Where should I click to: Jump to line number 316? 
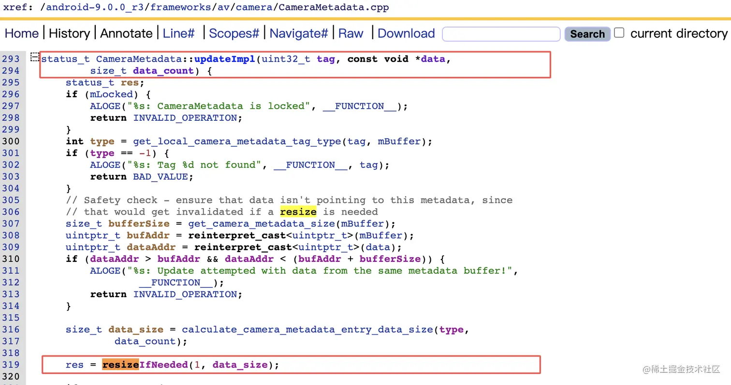click(x=11, y=329)
